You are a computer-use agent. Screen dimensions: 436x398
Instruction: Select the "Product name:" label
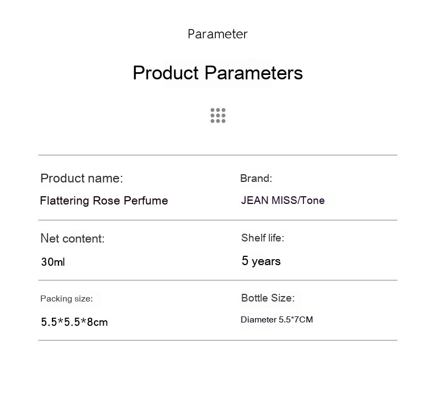coord(82,178)
